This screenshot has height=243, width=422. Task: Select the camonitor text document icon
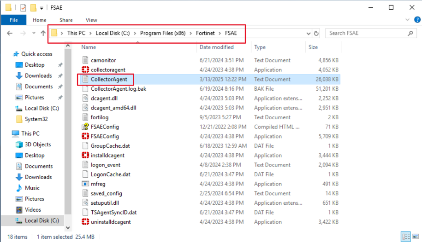click(85, 60)
